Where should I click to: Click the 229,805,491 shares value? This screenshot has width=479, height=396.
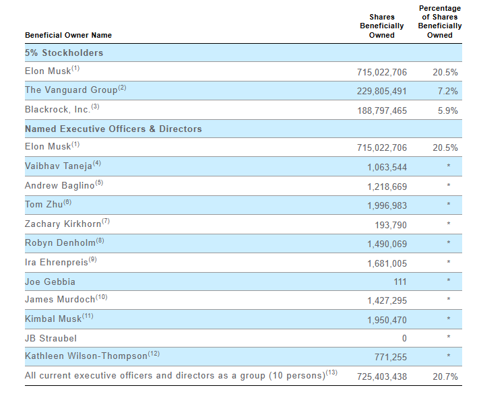[381, 91]
